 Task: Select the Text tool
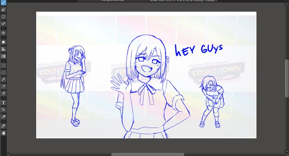[x=3, y=103]
